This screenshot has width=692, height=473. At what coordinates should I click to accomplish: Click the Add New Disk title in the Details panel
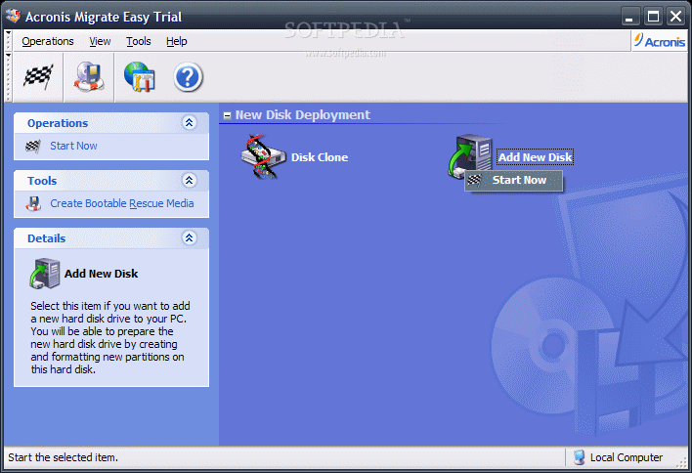[101, 274]
